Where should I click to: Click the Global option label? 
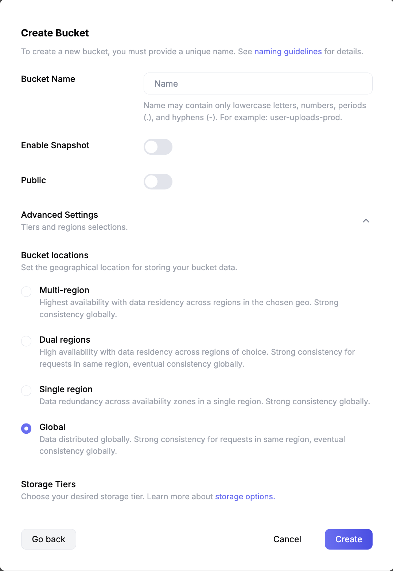52,427
